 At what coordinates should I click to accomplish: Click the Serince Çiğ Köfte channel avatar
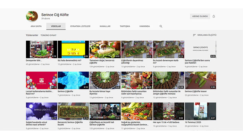pos(32,16)
